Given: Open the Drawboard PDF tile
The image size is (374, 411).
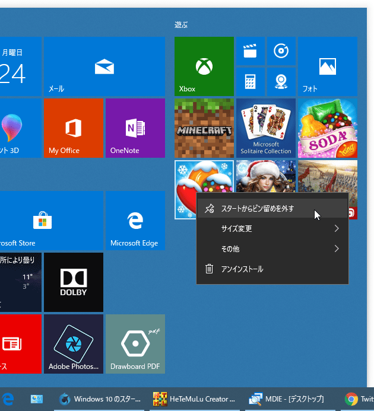Looking at the screenshot, I should [135, 344].
